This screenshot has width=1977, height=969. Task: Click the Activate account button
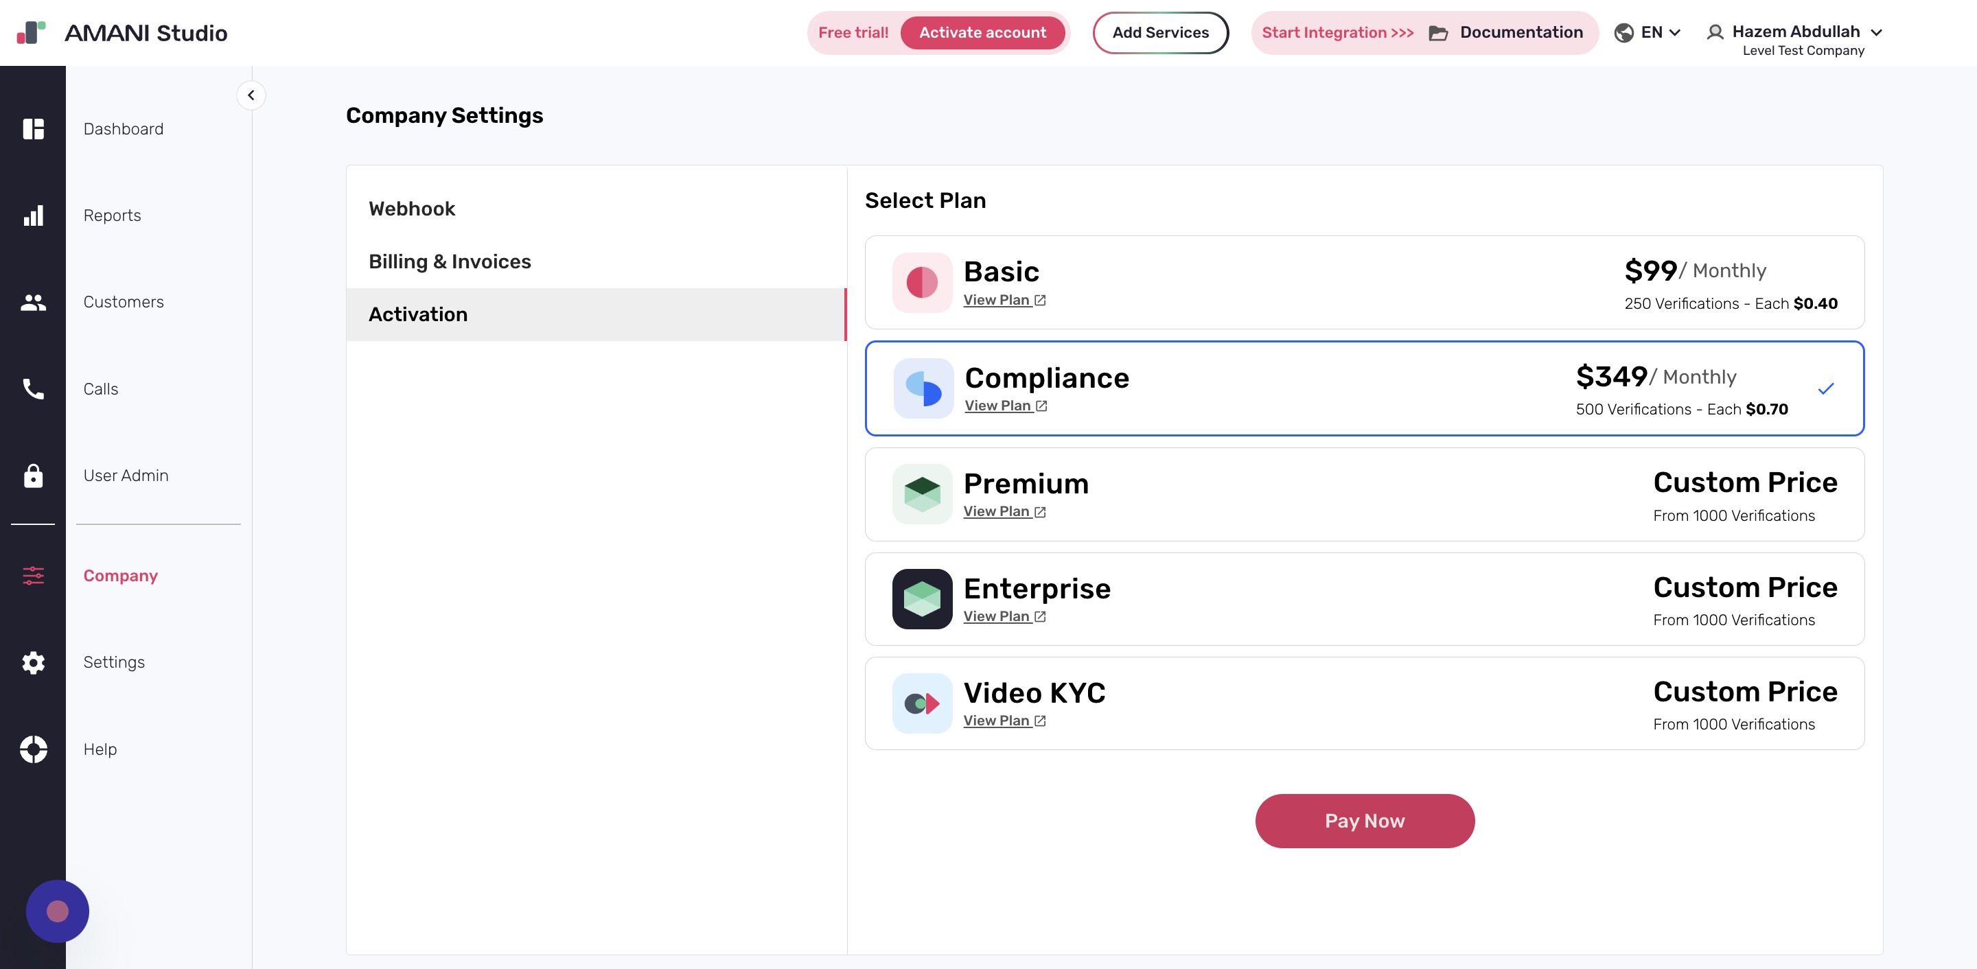982,32
